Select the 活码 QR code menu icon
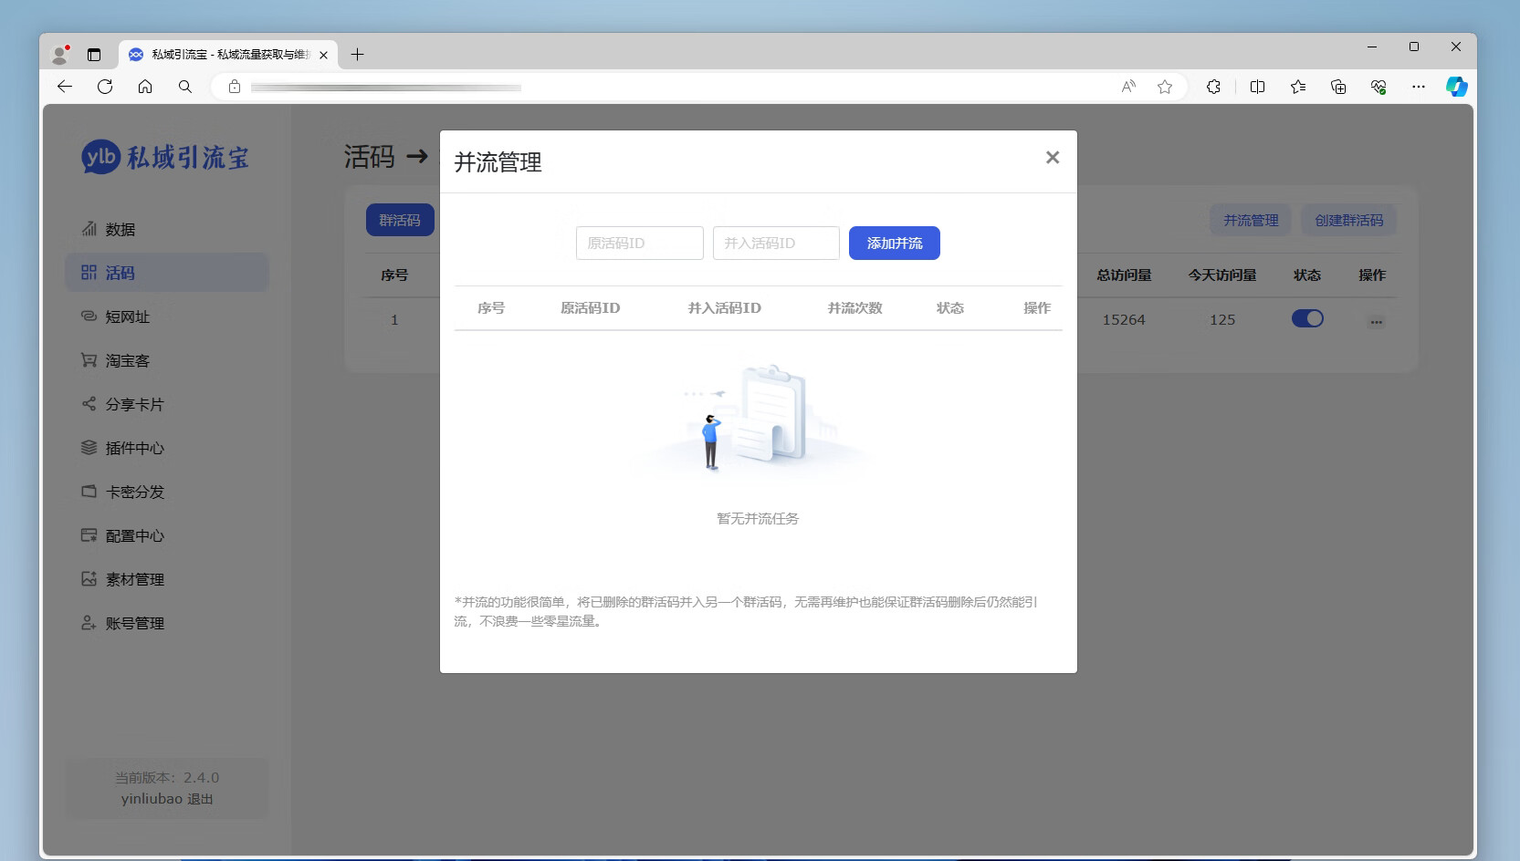The image size is (1520, 861). (x=89, y=272)
